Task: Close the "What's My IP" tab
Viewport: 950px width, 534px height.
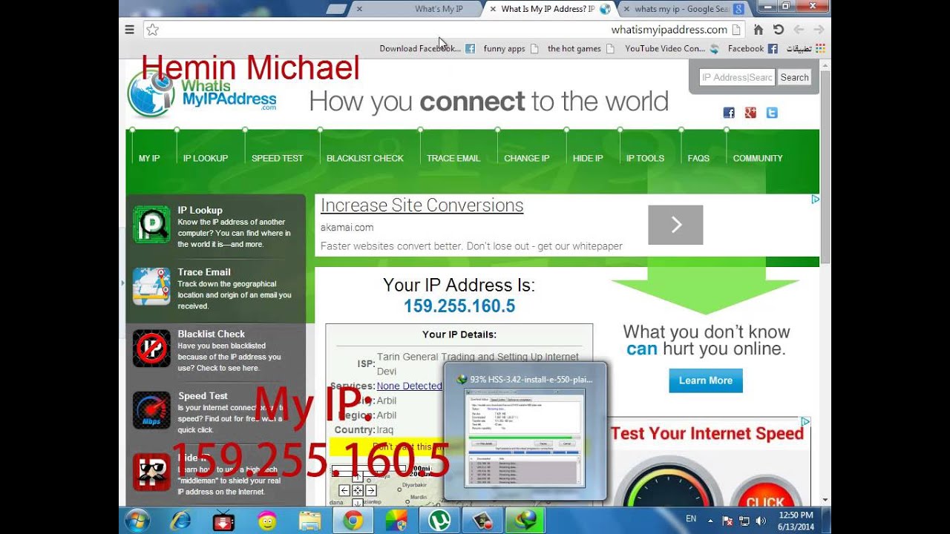Action: tap(359, 9)
